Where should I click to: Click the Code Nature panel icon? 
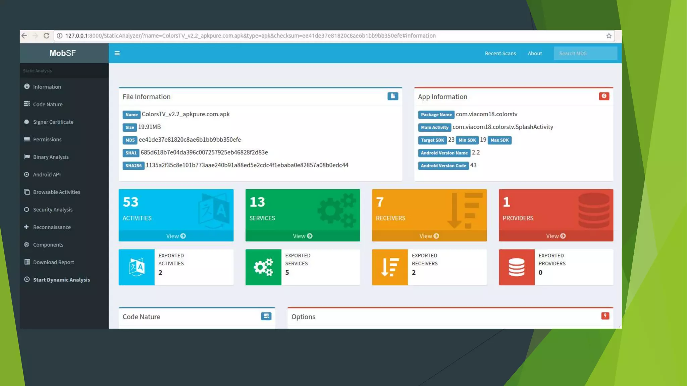pos(266,316)
